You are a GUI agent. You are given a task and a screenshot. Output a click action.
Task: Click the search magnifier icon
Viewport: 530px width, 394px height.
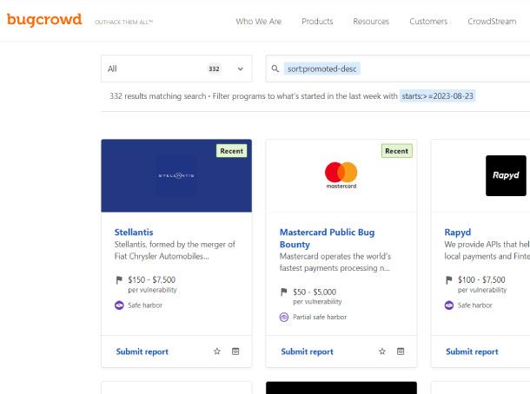point(275,69)
